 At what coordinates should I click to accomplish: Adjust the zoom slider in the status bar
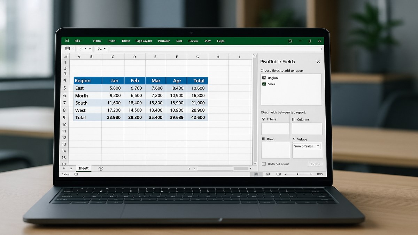coord(298,174)
